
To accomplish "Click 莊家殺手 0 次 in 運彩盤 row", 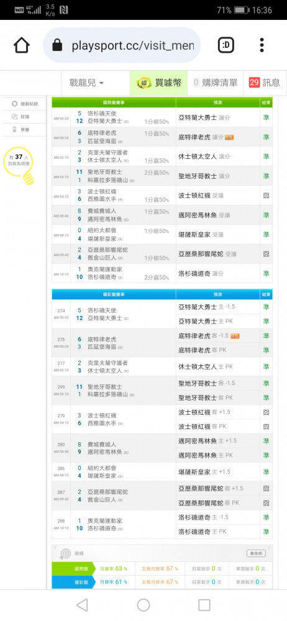I will click(206, 582).
